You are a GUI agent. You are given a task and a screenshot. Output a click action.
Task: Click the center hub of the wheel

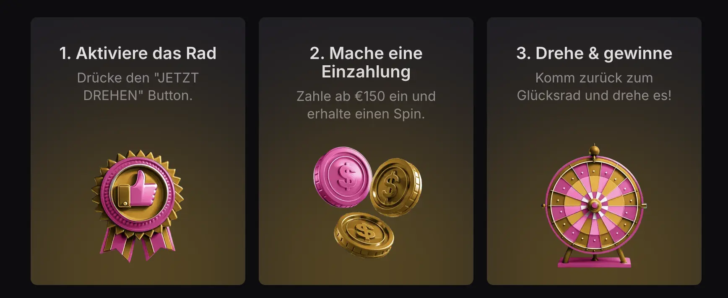[x=594, y=205]
